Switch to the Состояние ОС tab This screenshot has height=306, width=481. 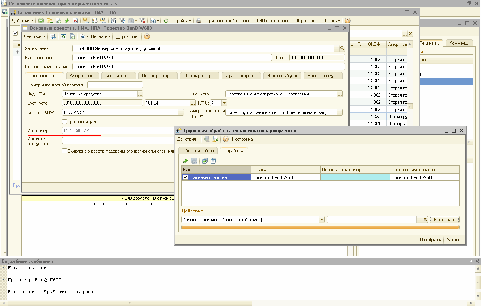[x=119, y=75]
